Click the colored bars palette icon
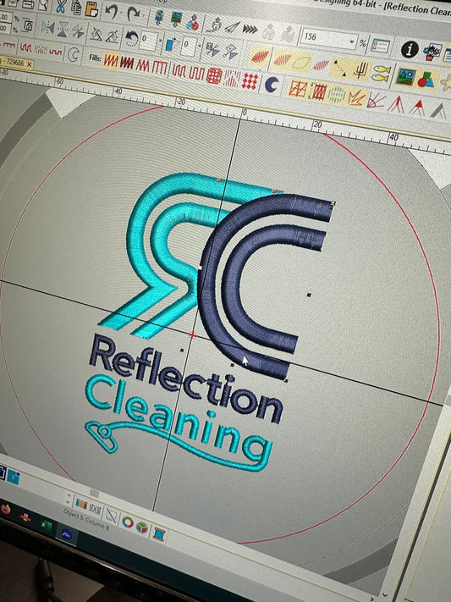Image resolution: width=451 pixels, height=602 pixels. 81,503
